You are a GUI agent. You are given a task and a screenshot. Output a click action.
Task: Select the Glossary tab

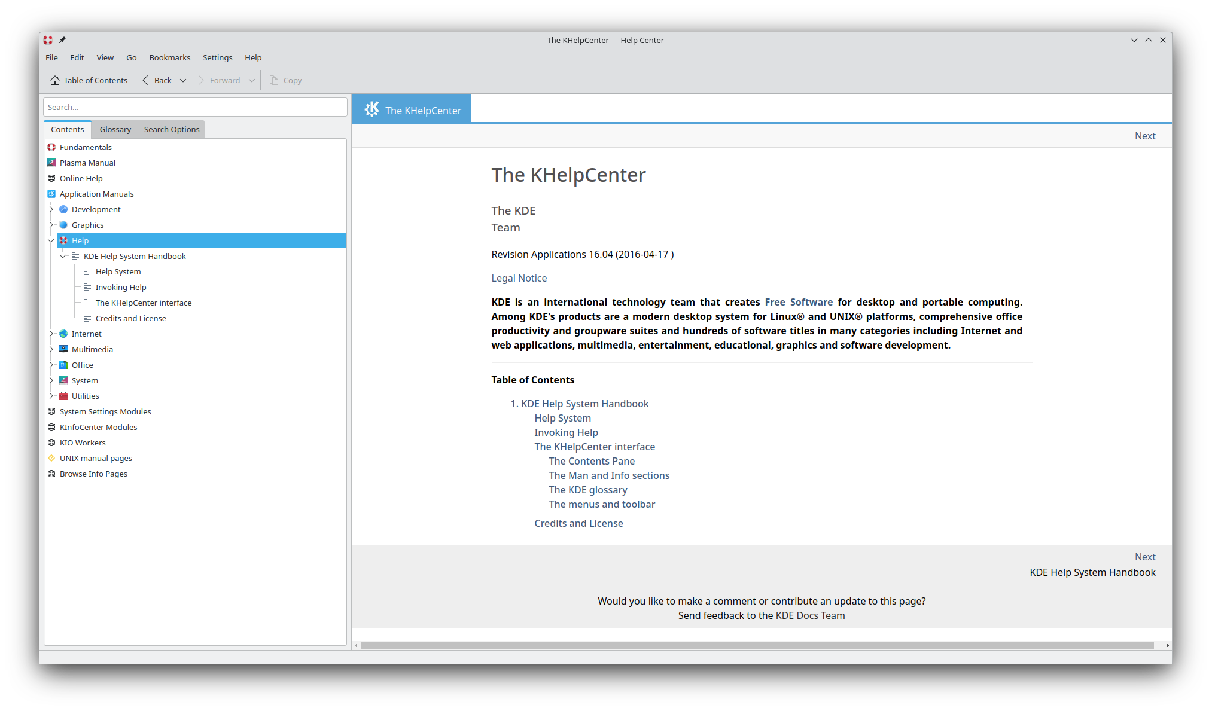pos(114,129)
